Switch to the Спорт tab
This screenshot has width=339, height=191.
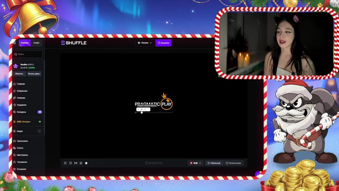point(36,43)
